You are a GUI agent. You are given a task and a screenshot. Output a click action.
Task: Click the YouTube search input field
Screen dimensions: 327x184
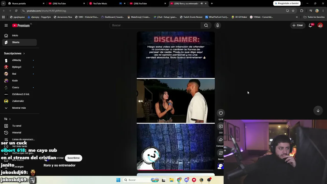(x=155, y=25)
